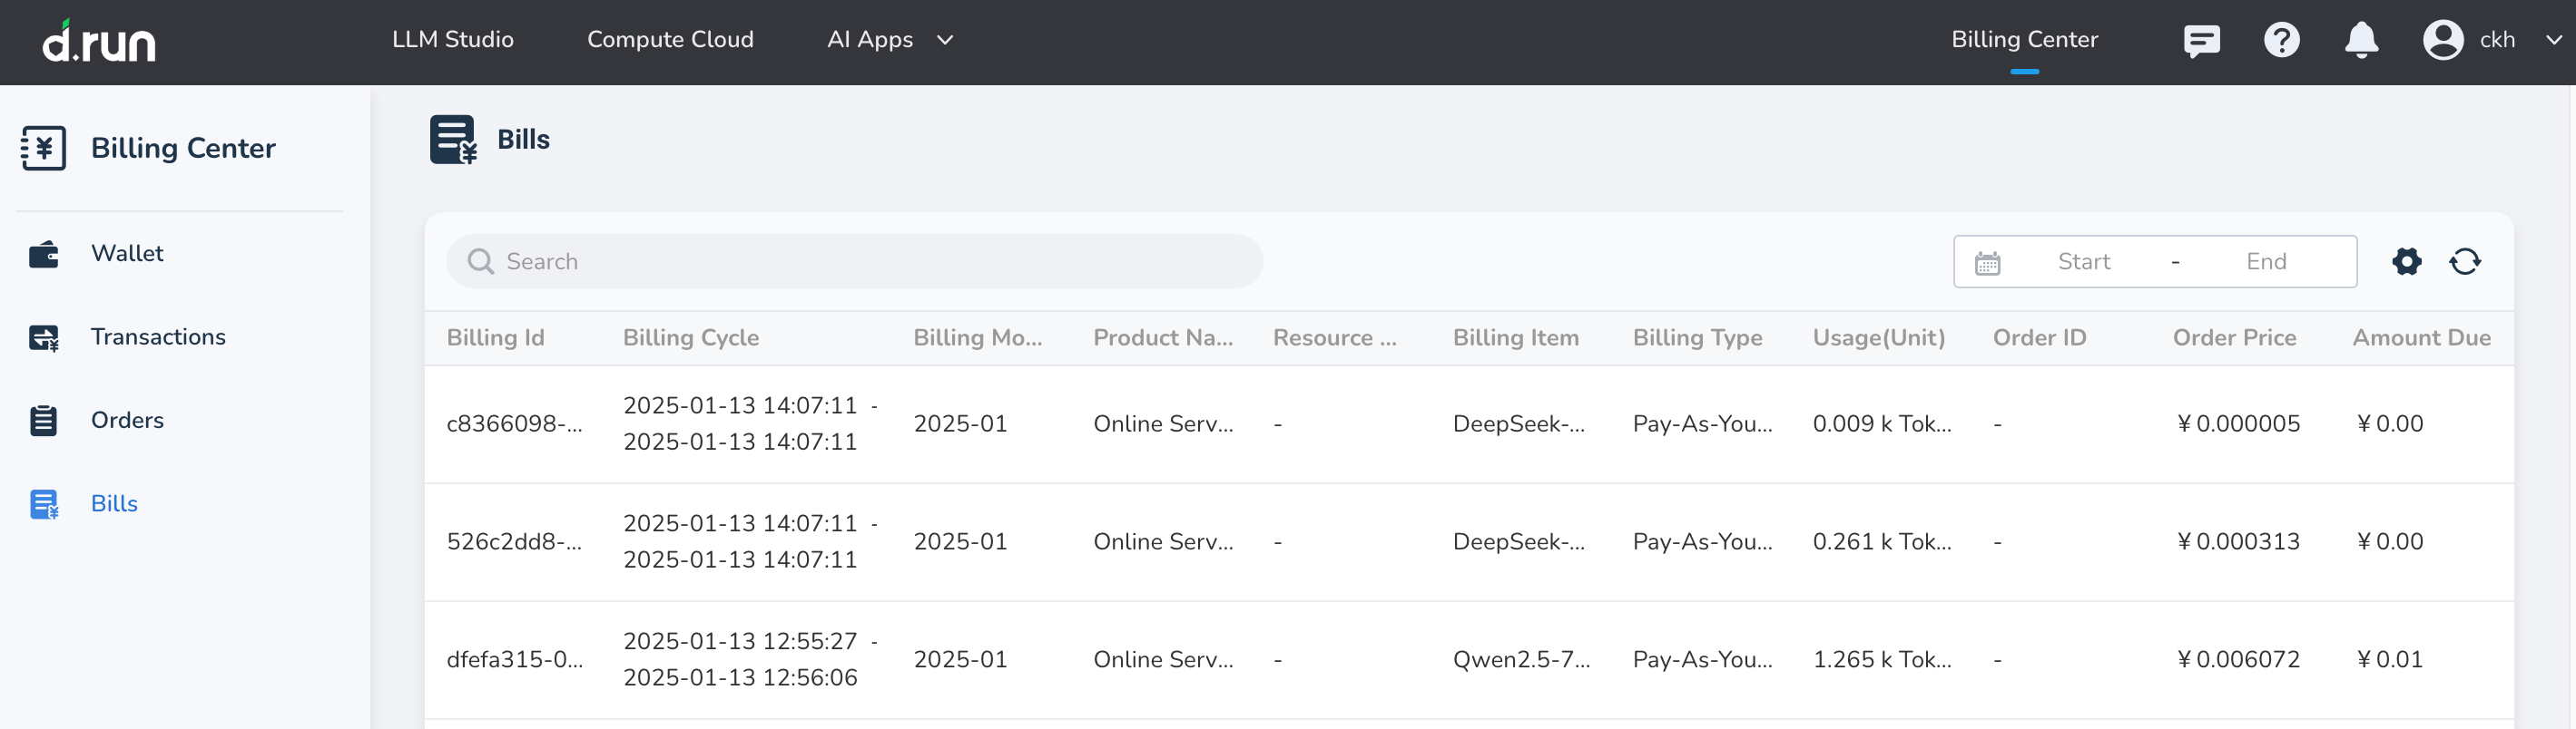Click the Start date field
This screenshot has height=729, width=2576.
tap(2083, 262)
